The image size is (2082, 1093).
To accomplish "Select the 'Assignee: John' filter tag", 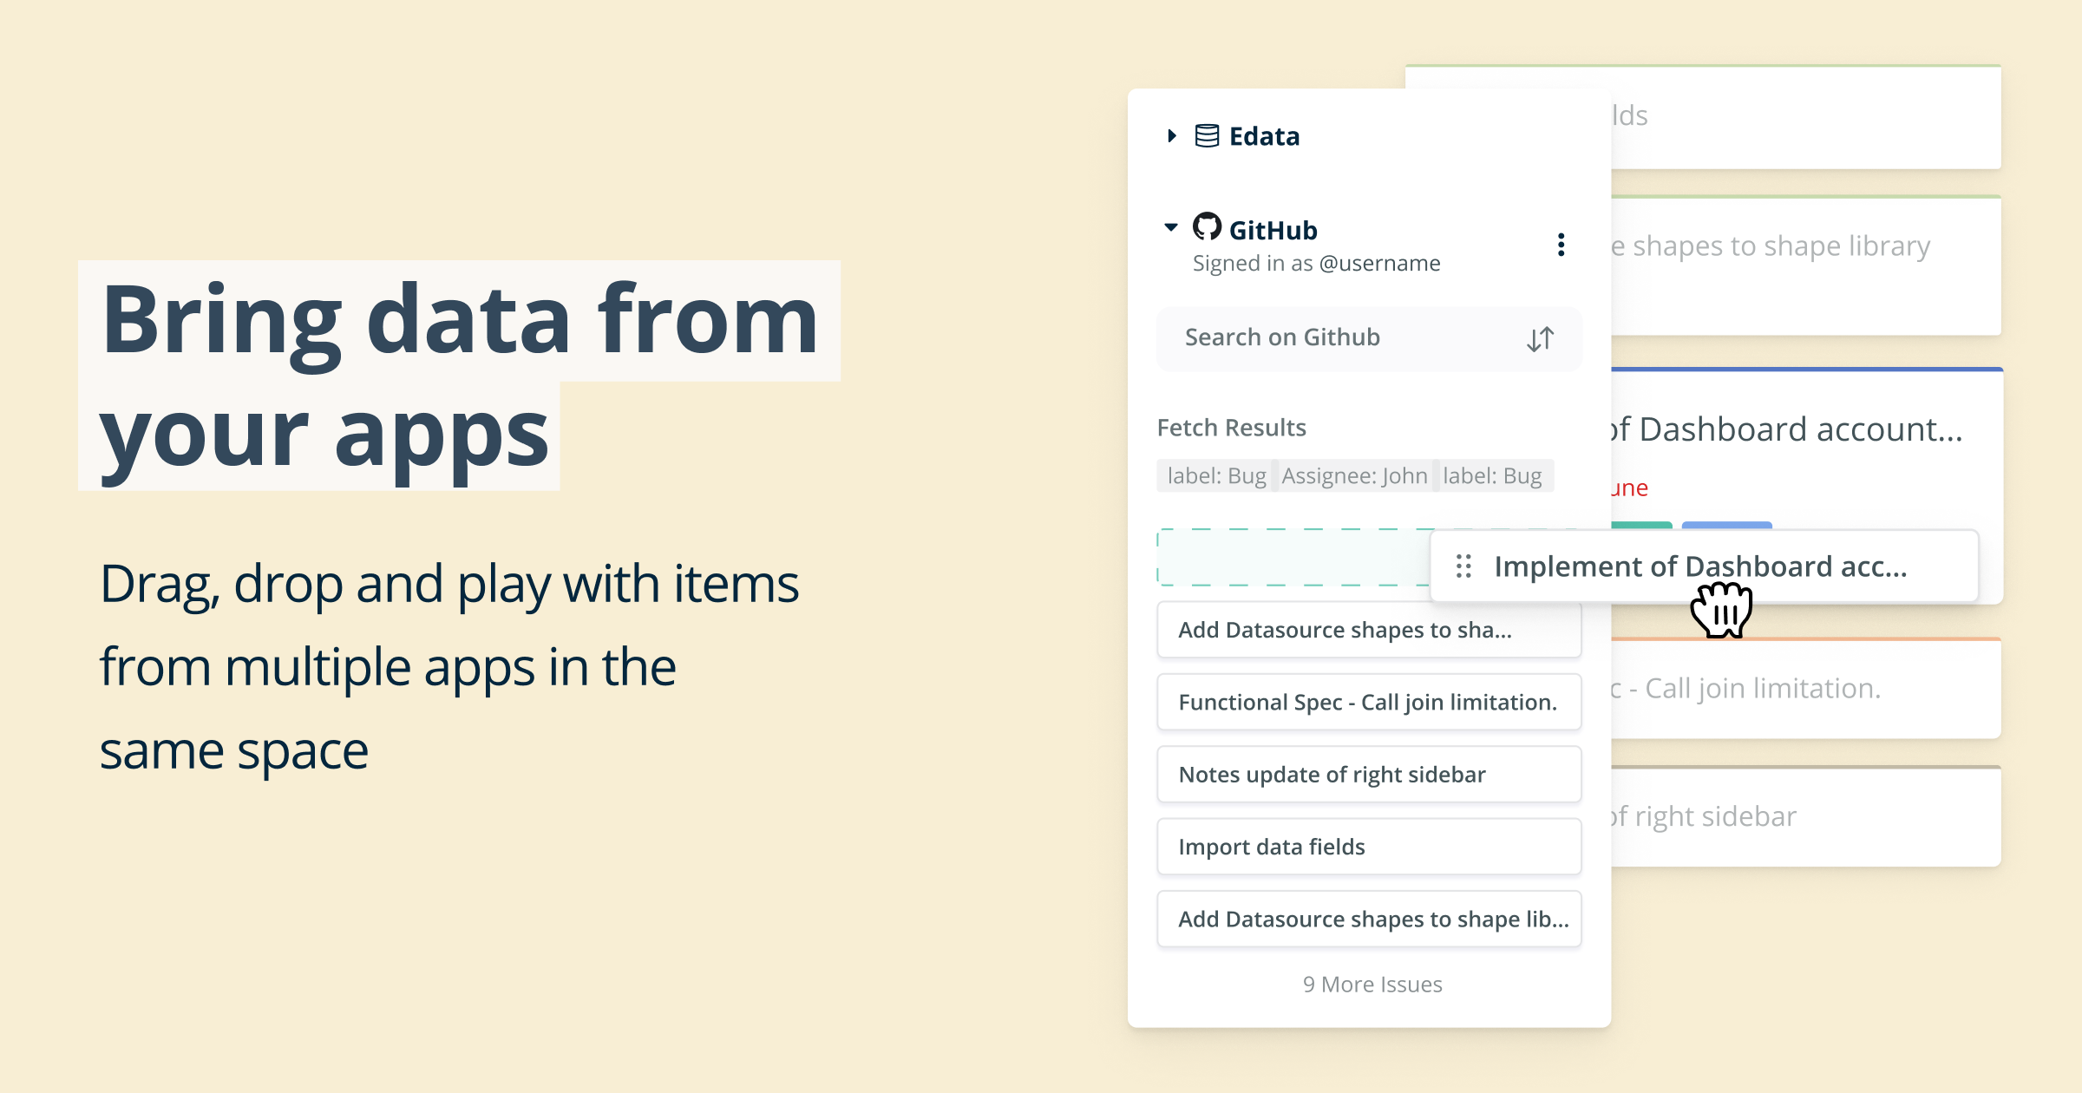I will tap(1354, 476).
